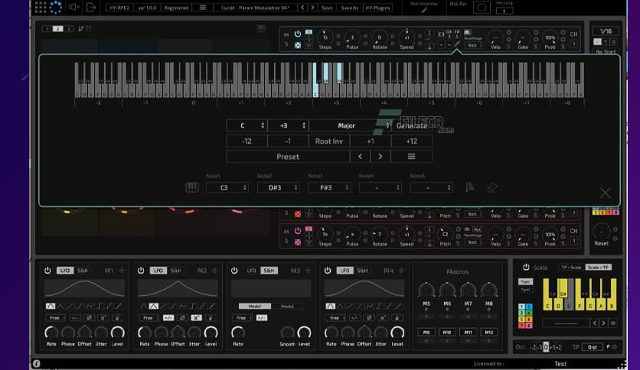This screenshot has width=640, height=370.
Task: Close the chord editor with the X
Action: (x=606, y=193)
